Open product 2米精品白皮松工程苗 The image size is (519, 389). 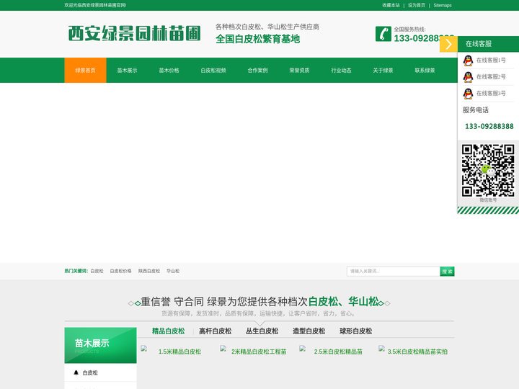(259, 352)
